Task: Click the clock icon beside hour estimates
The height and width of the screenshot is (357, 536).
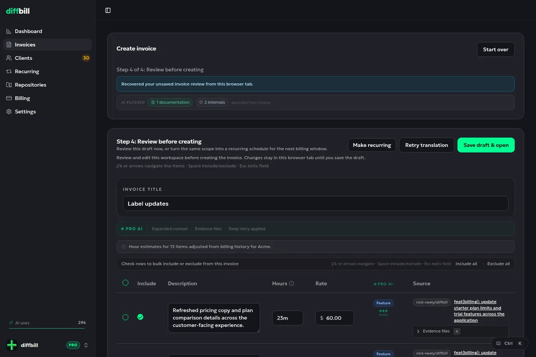Action: click(x=124, y=247)
